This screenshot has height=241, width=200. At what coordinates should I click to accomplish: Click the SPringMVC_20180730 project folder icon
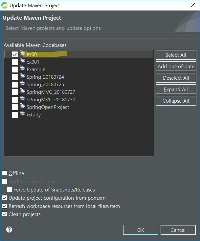(x=22, y=98)
